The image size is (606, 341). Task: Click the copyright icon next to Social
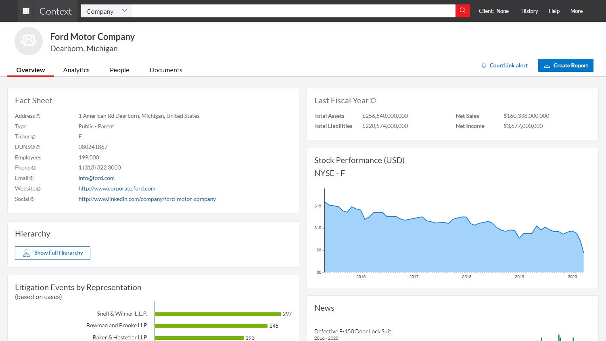[33, 199]
